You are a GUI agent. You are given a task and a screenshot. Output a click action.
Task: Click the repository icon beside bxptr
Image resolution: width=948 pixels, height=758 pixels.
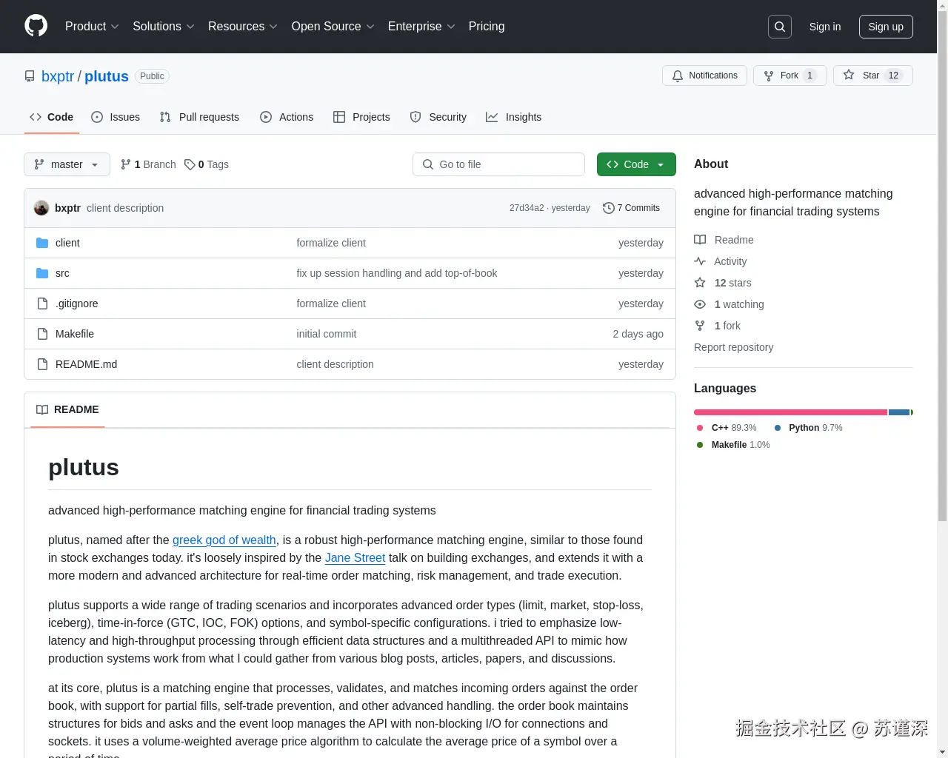point(30,76)
